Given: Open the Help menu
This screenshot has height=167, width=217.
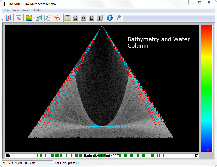Looking at the screenshot, I should 37,10.
